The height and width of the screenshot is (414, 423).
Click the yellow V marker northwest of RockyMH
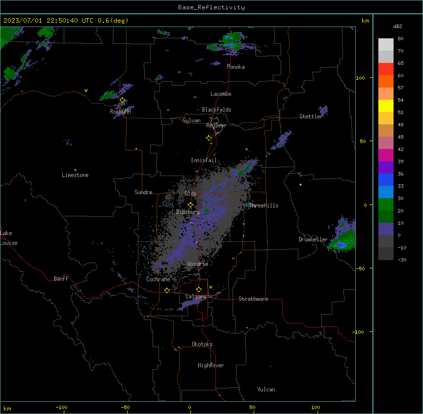click(x=86, y=90)
